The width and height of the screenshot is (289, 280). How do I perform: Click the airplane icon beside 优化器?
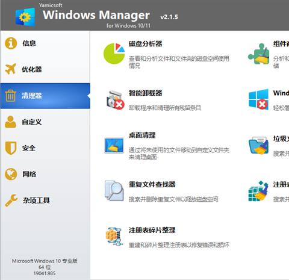10,69
